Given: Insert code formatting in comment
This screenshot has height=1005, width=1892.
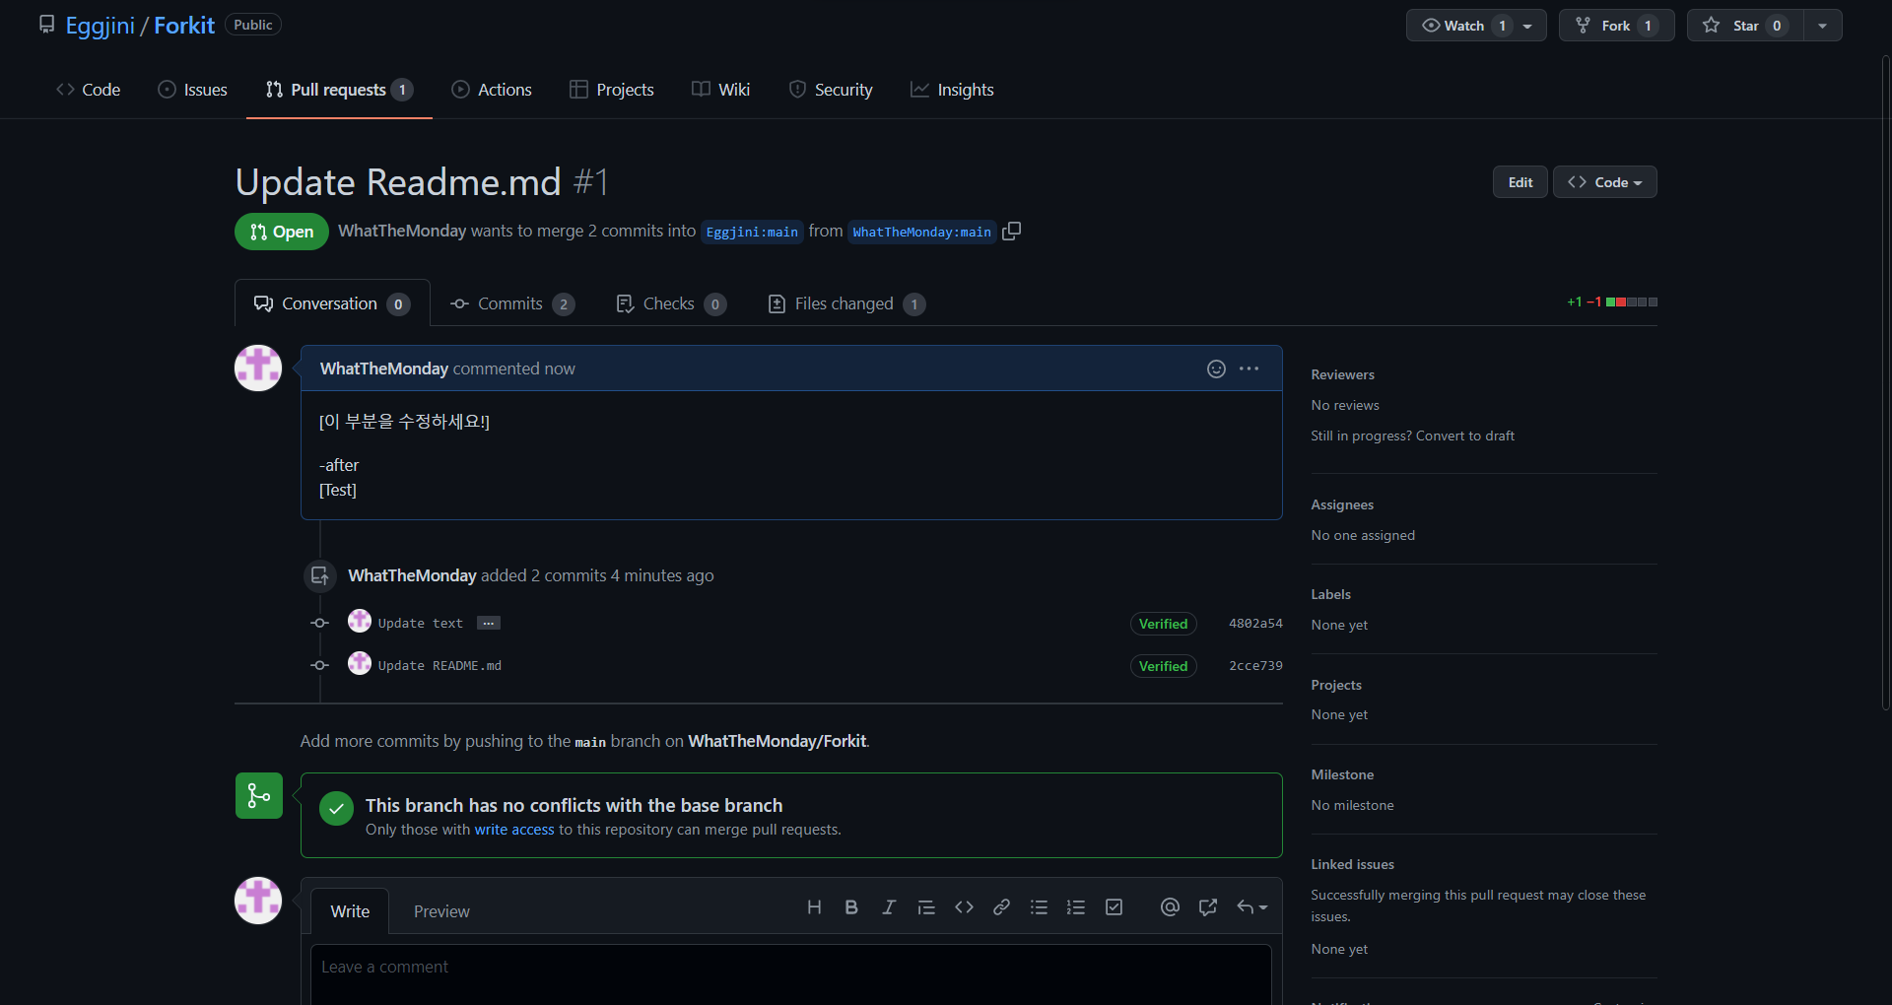Looking at the screenshot, I should tap(964, 907).
